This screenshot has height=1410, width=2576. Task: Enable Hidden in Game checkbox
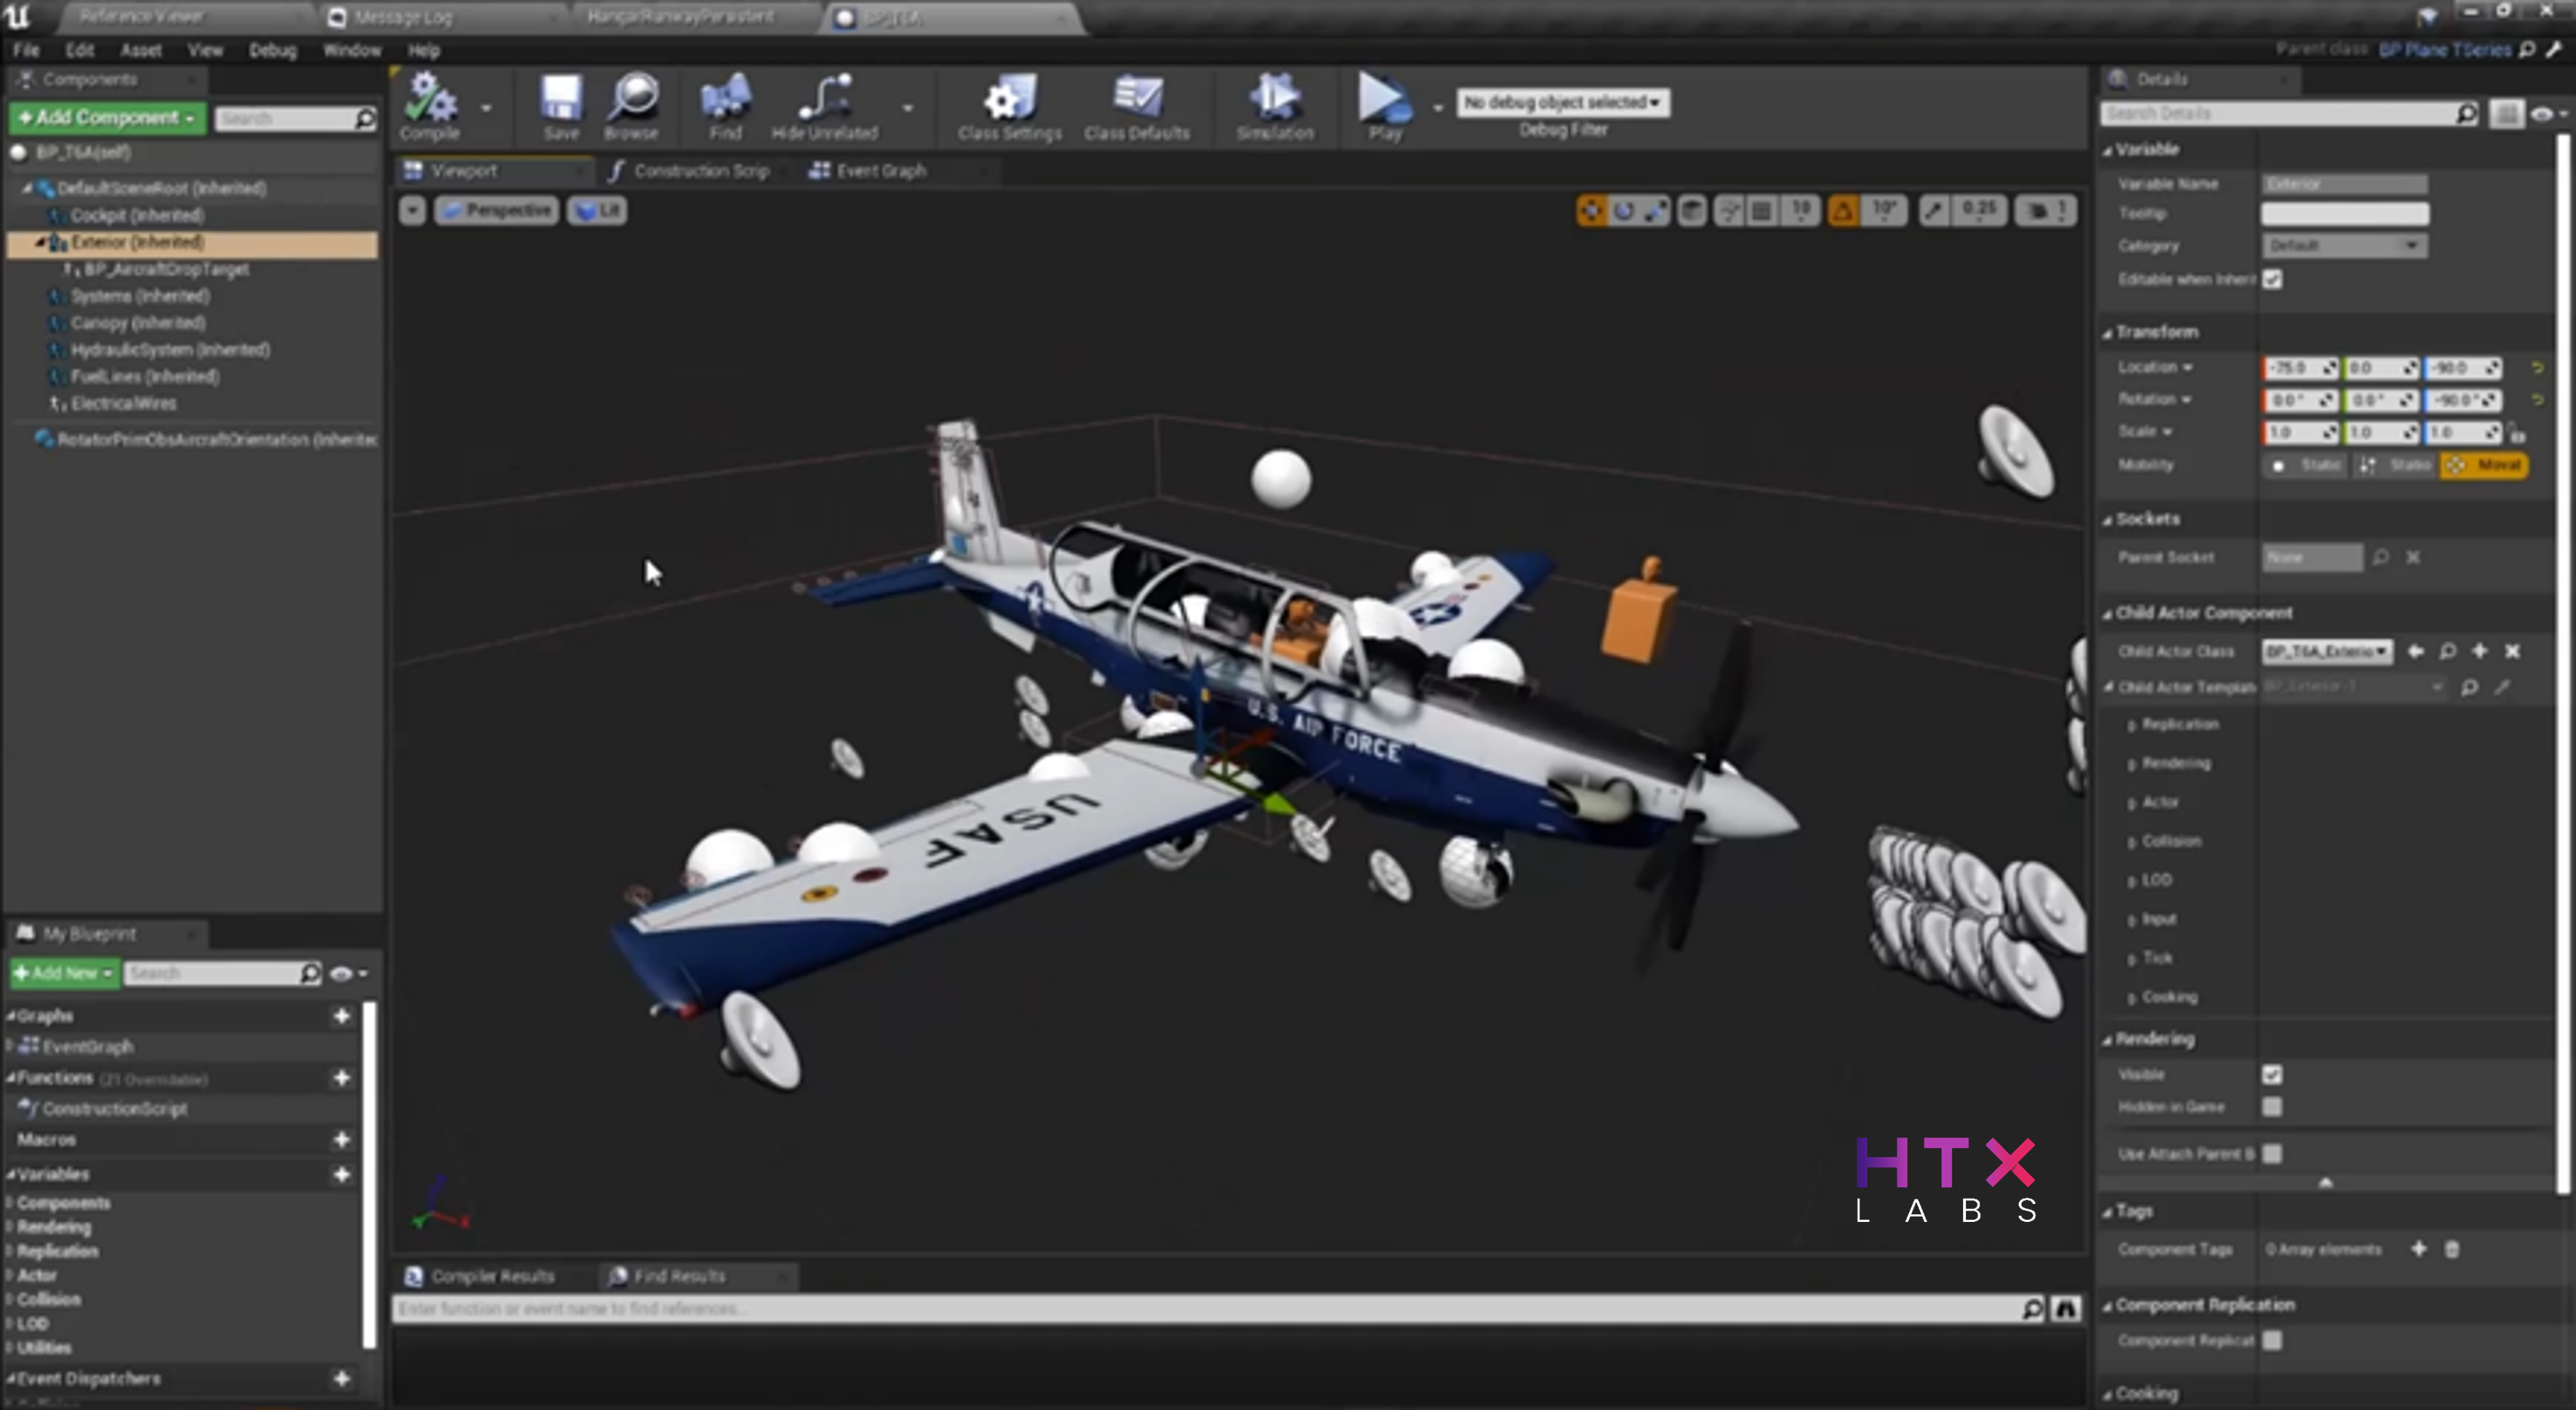coord(2272,1107)
